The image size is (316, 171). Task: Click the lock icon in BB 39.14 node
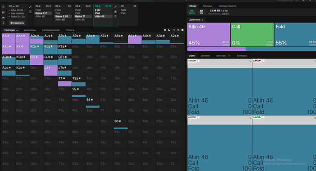click(116, 12)
